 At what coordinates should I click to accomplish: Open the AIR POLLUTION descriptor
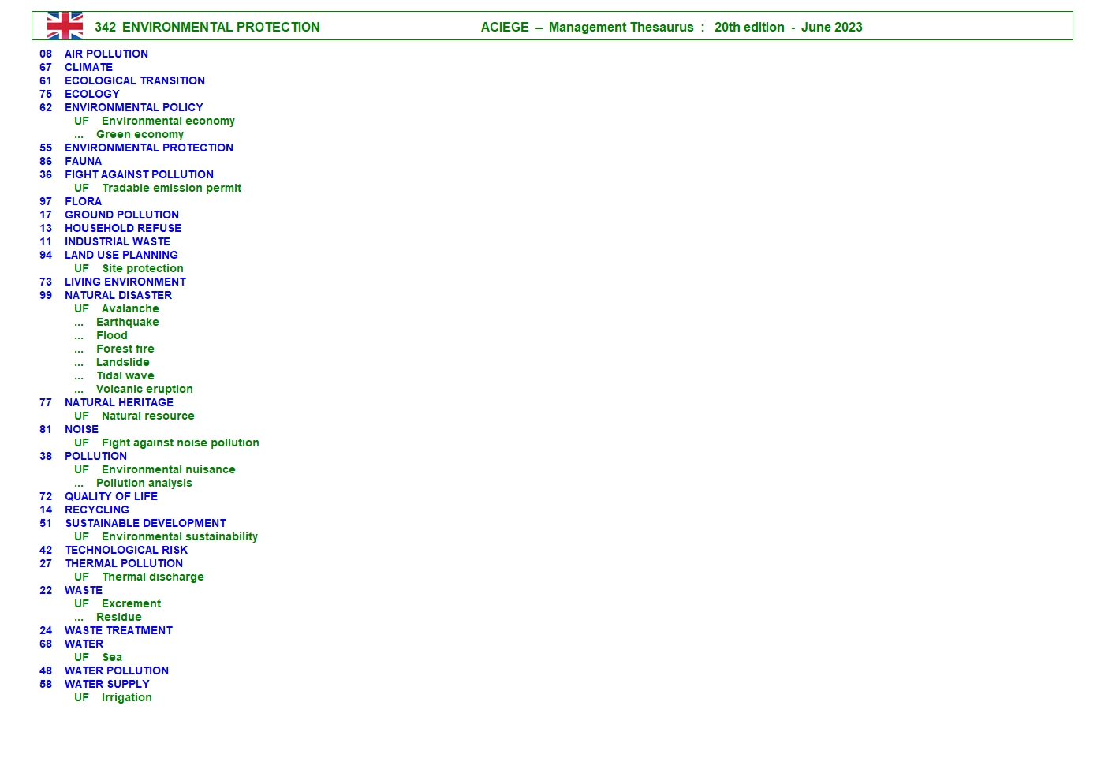106,54
